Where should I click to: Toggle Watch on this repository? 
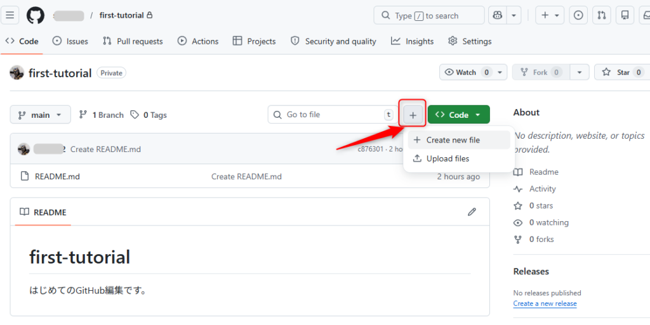[467, 72]
